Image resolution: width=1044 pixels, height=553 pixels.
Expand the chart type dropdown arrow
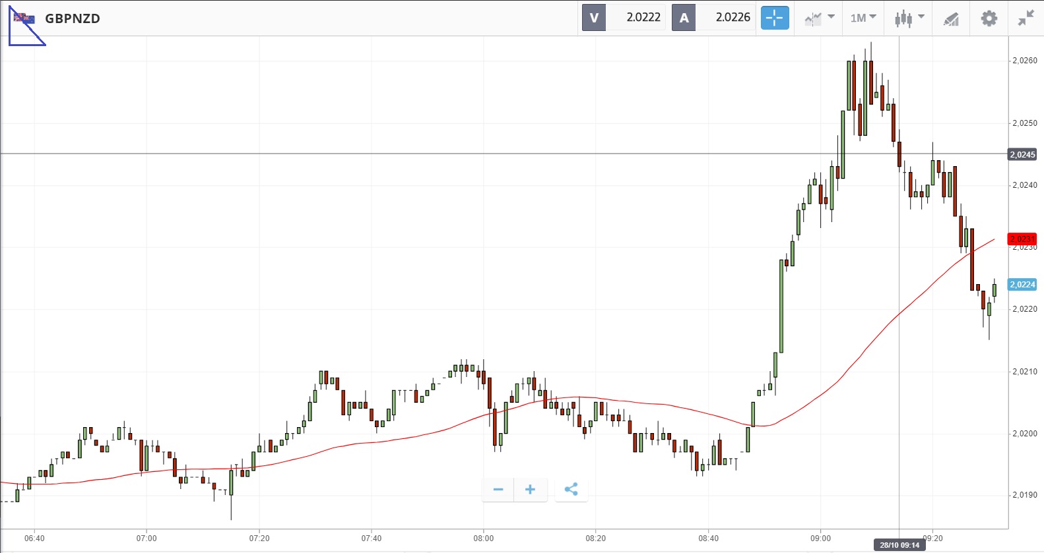[x=921, y=17]
